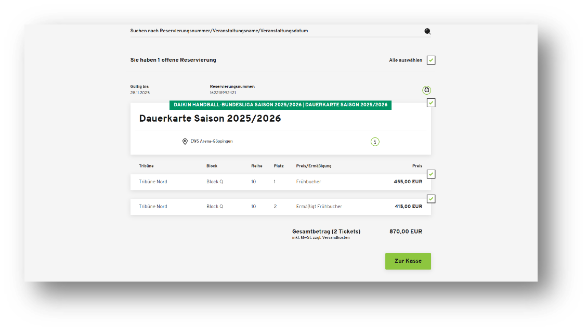Click the Tribüne column header
The image size is (587, 331).
(x=147, y=166)
